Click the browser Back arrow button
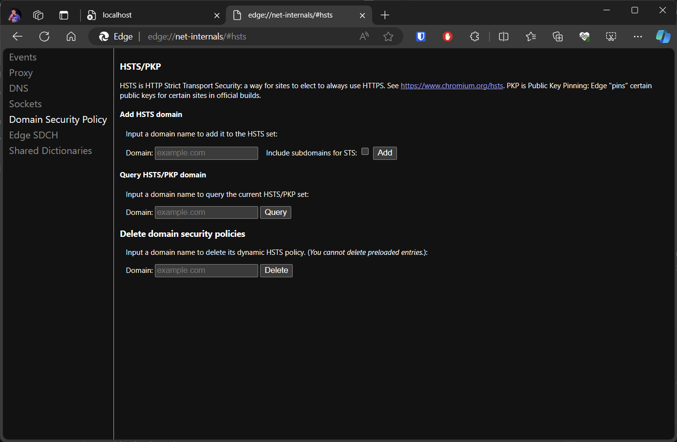677x442 pixels. tap(18, 37)
